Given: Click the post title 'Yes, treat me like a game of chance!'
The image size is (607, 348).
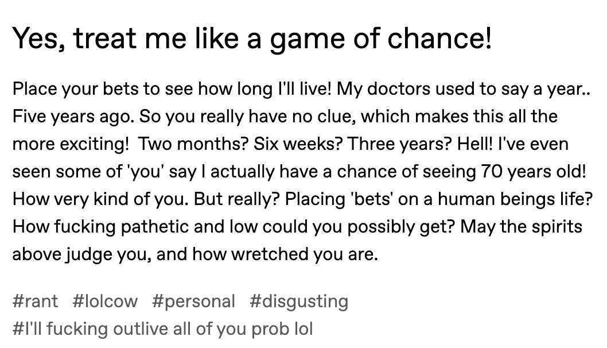Looking at the screenshot, I should tap(252, 38).
